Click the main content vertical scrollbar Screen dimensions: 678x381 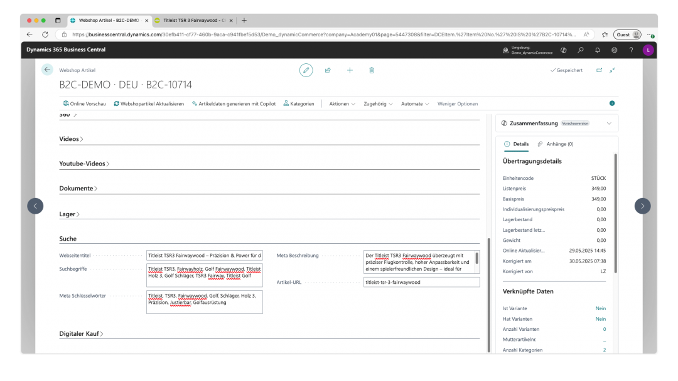(489, 295)
